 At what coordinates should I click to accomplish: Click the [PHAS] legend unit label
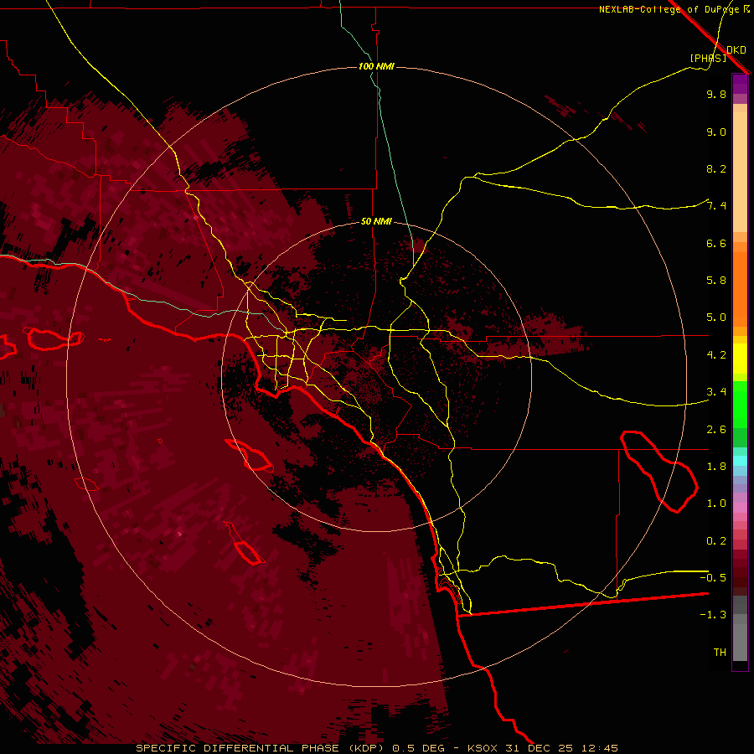(708, 58)
